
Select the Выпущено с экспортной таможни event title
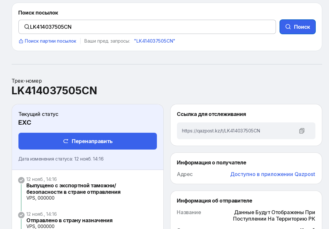point(73,189)
